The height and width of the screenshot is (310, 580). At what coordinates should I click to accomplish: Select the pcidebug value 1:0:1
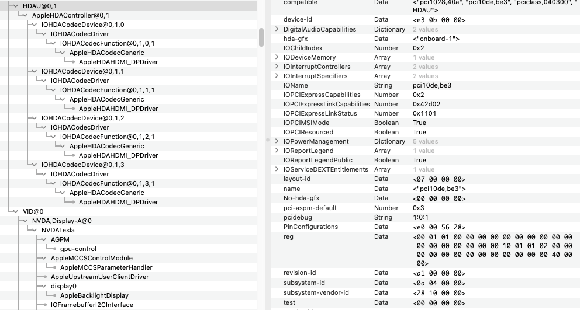coord(420,217)
